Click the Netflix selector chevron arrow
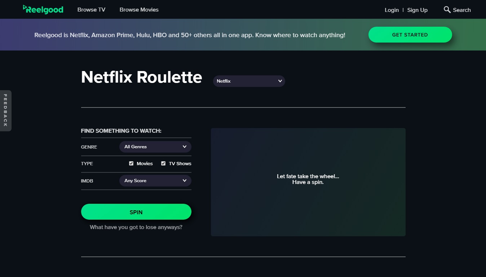The height and width of the screenshot is (277, 486). (x=280, y=81)
